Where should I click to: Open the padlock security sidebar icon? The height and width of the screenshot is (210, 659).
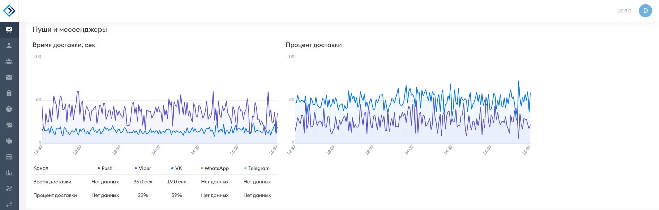[9, 93]
